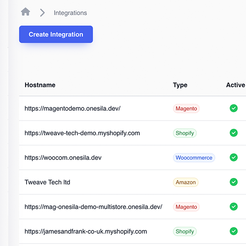Open the tweave-tech-demo.myshopify.com hostname
246x246 pixels.
tap(82, 133)
